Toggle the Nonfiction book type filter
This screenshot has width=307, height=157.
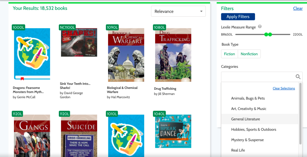tap(249, 54)
